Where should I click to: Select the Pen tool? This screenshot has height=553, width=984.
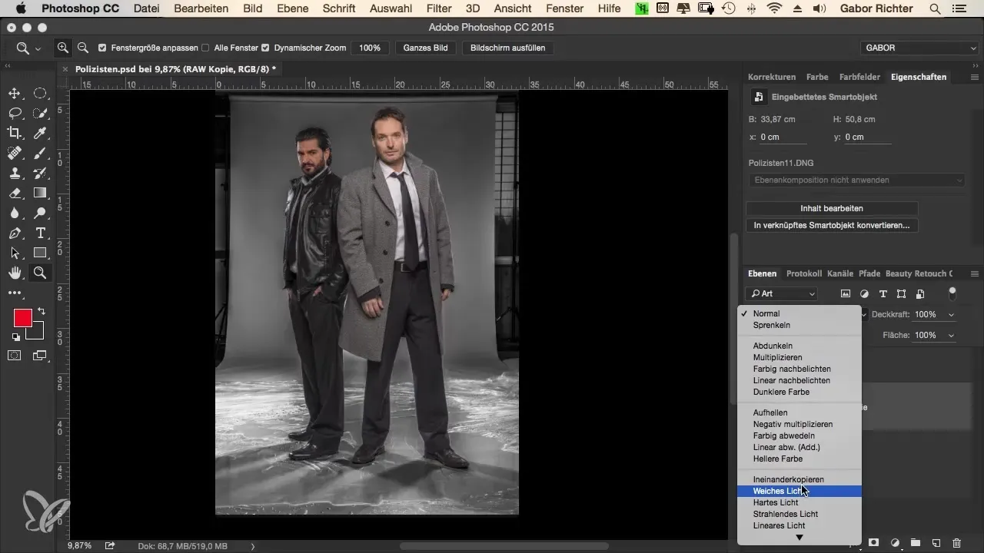(x=15, y=233)
